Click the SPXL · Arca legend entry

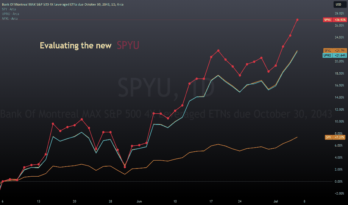(10, 18)
